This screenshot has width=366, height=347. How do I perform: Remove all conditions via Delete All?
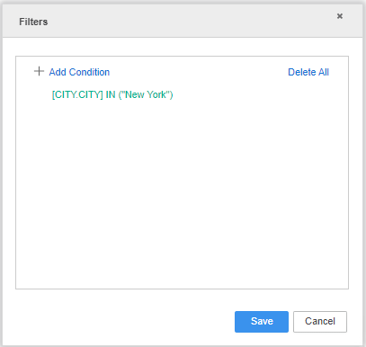[308, 72]
